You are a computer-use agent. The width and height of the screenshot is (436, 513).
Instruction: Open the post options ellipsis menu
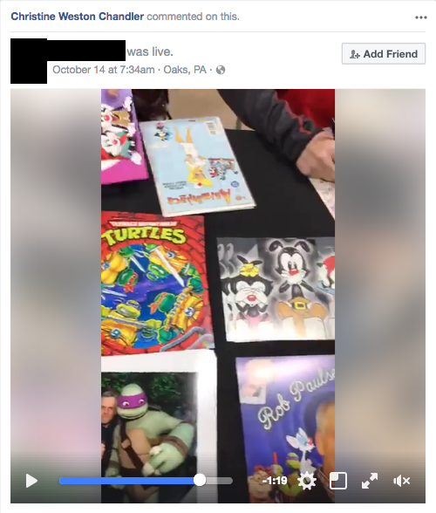point(421,17)
